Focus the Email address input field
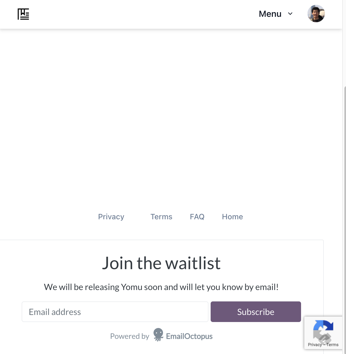 tap(115, 312)
